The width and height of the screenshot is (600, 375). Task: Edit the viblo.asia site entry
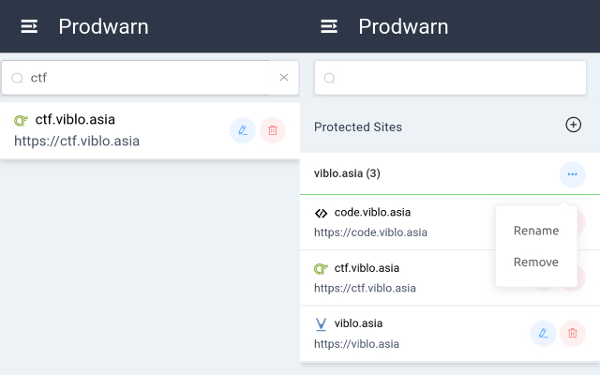pos(543,333)
